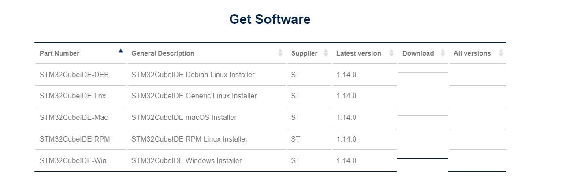562x194 pixels.
Task: Sort by Part Number column arrow
Action: [121, 51]
